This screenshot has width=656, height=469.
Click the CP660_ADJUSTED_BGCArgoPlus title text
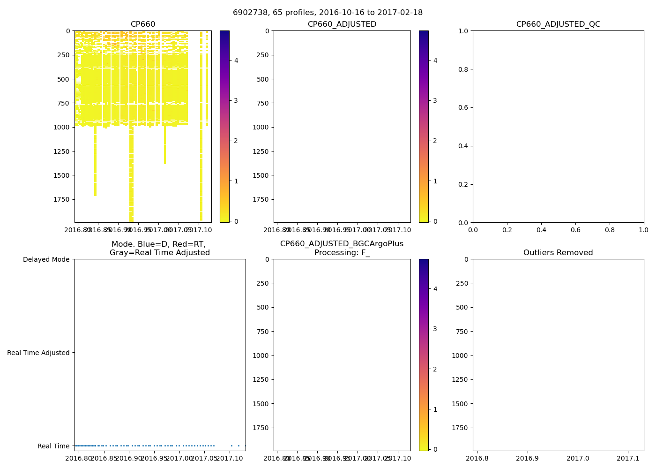342,244
